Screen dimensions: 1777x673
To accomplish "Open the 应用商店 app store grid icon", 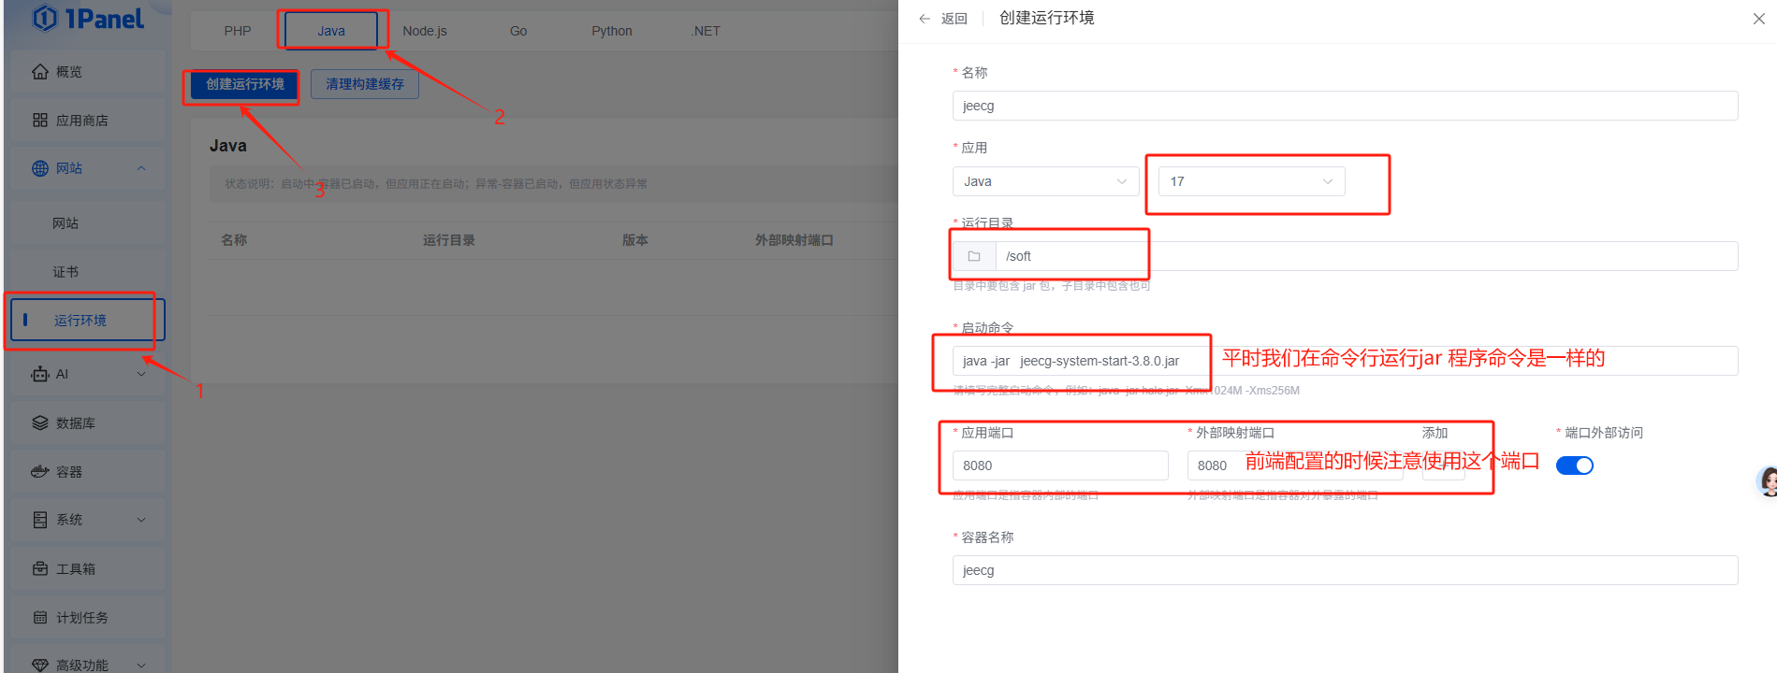I will 40,121.
